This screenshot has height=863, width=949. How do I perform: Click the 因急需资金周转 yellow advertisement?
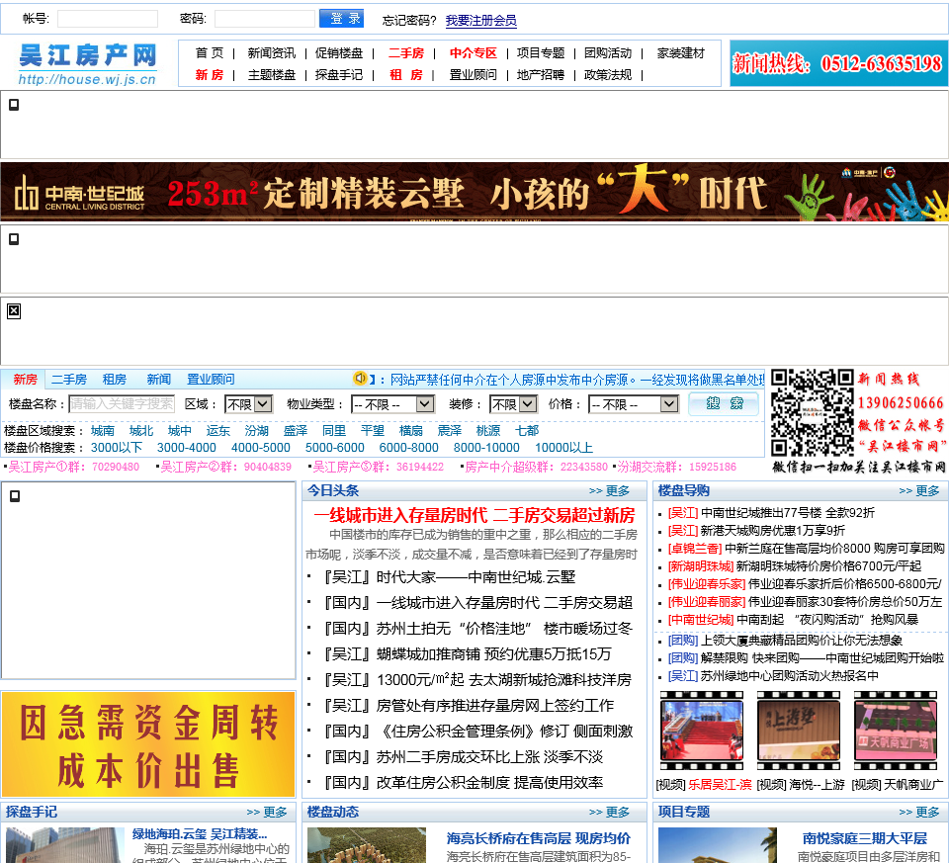(x=148, y=744)
